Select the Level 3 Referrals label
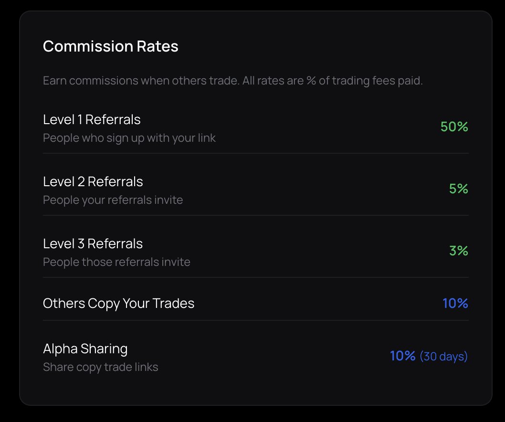This screenshot has height=422, width=505. click(93, 243)
